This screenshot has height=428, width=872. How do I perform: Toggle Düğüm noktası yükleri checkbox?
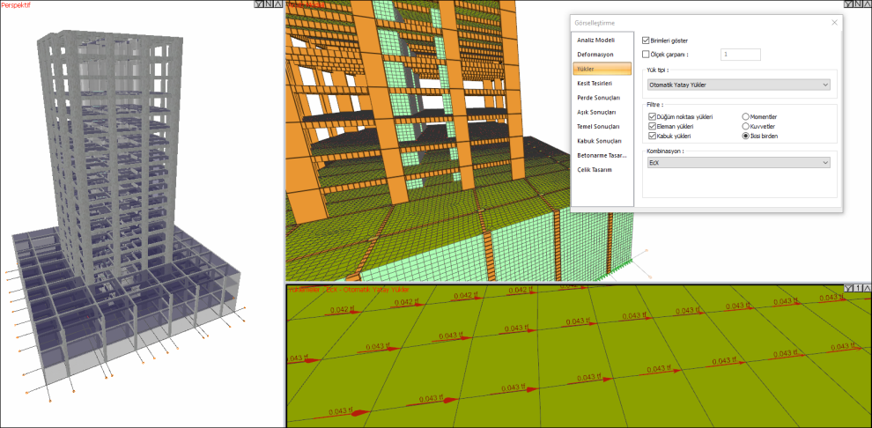click(x=653, y=116)
